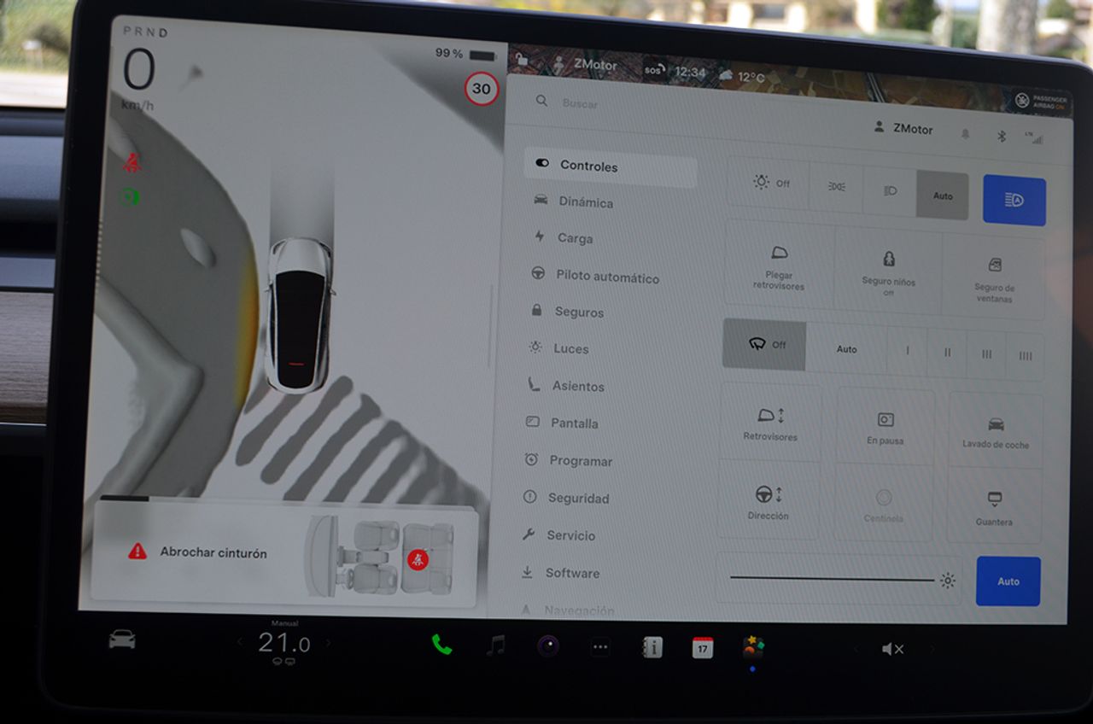The height and width of the screenshot is (724, 1093).
Task: Toggle Seguro niños child lock
Action: click(887, 271)
